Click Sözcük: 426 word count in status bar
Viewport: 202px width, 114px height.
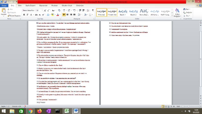click(x=17, y=106)
